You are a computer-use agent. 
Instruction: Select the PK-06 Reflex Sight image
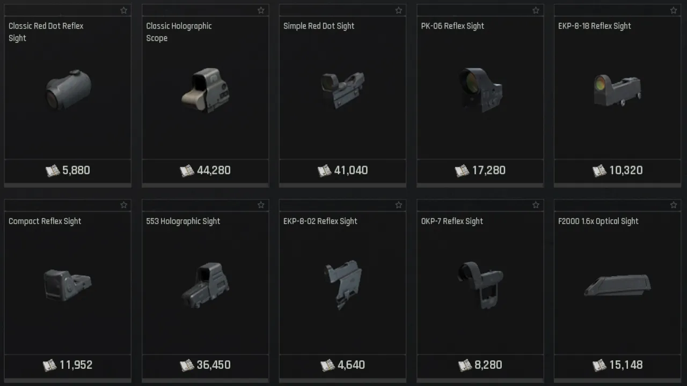point(480,90)
